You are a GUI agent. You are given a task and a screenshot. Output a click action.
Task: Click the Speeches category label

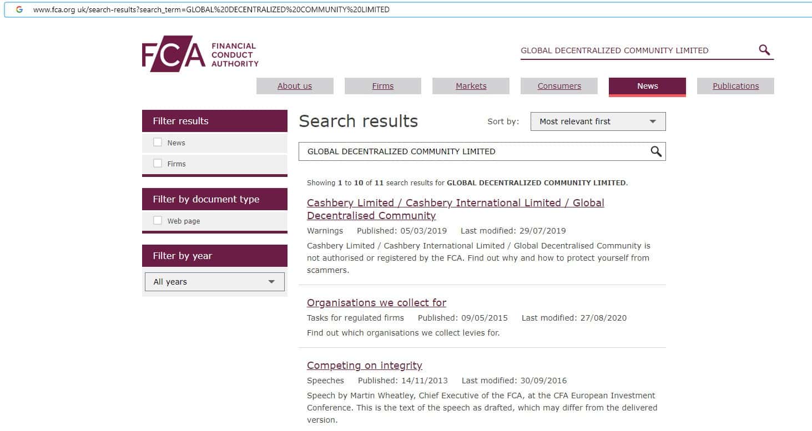326,381
